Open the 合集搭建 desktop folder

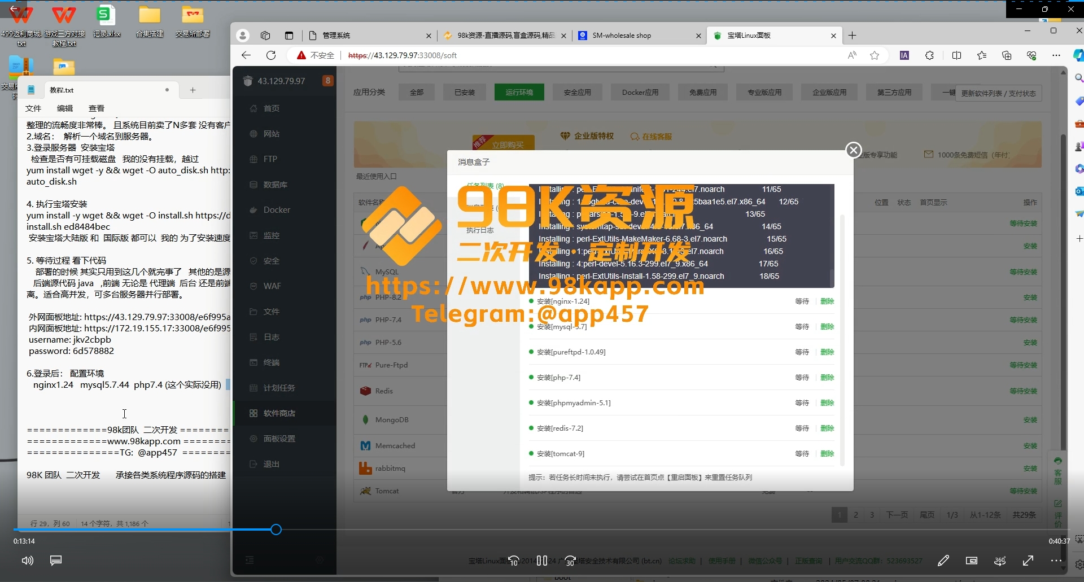coord(150,21)
